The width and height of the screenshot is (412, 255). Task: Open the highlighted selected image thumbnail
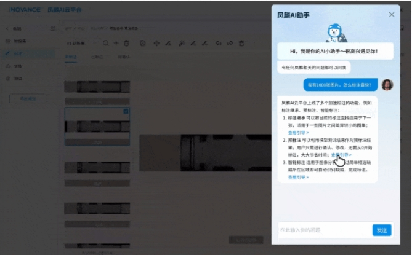(x=97, y=127)
